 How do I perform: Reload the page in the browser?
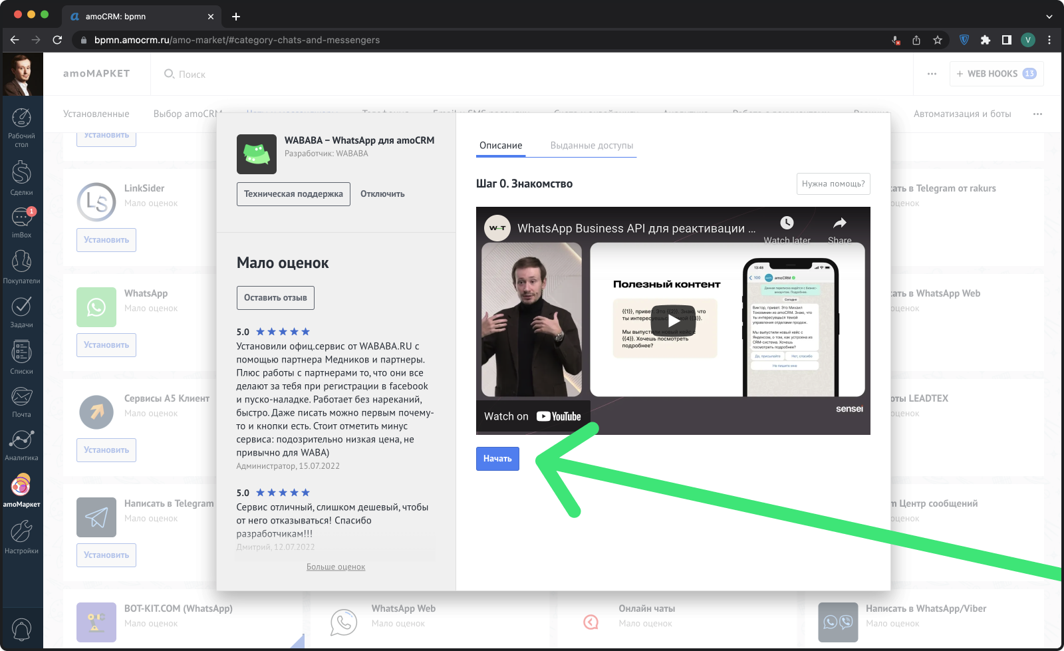tap(57, 40)
